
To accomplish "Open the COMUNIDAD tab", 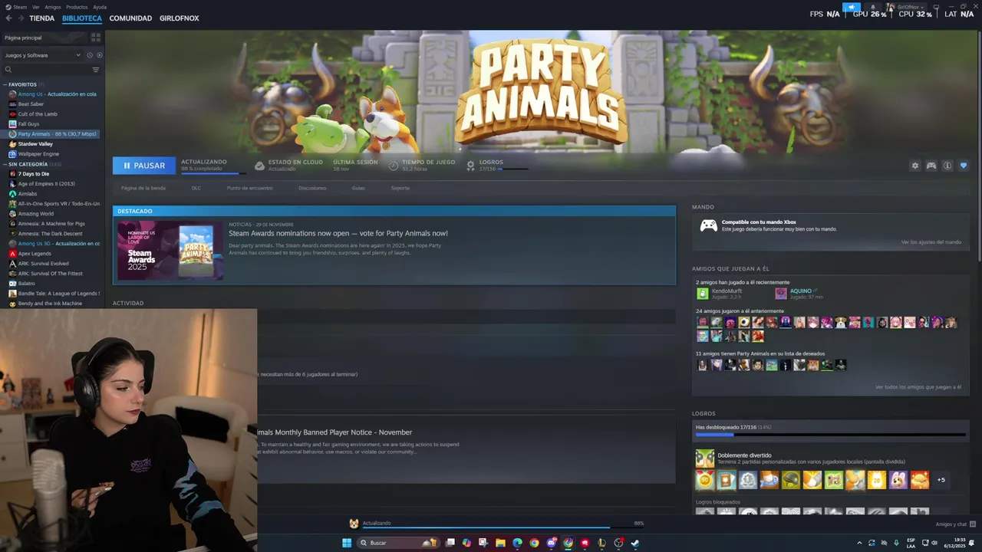I will pyautogui.click(x=130, y=18).
